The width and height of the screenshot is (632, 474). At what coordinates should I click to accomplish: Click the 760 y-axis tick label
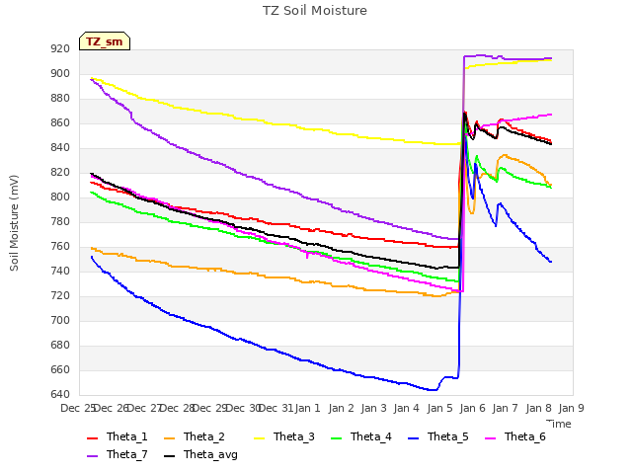(60, 246)
